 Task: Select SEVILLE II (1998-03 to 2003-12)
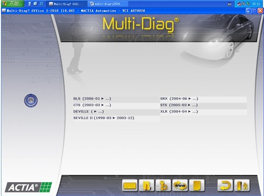tap(104, 118)
